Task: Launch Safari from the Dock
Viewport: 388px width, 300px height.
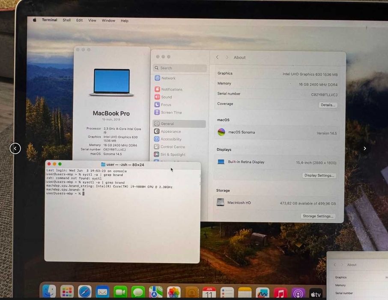Action: pyautogui.click(x=85, y=291)
